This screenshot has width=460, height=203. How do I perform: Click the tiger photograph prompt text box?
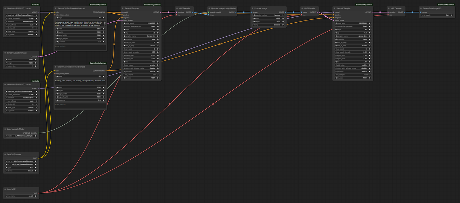pyautogui.click(x=80, y=23)
